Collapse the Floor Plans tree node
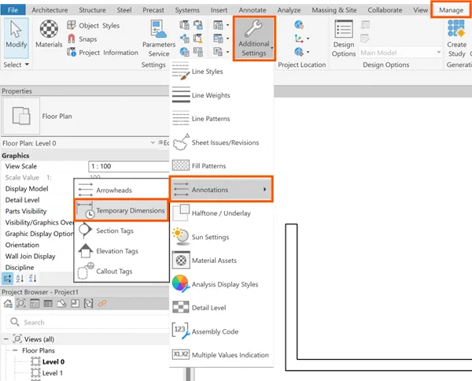This screenshot has width=472, height=381. 15,350
